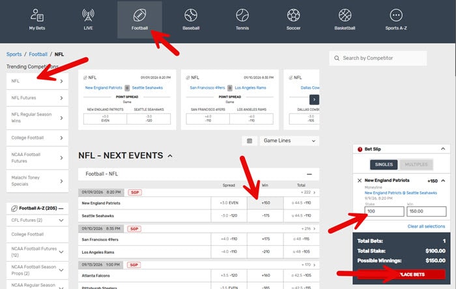The height and width of the screenshot is (289, 456).
Task: Open Basketball sport page
Action: click(x=345, y=20)
